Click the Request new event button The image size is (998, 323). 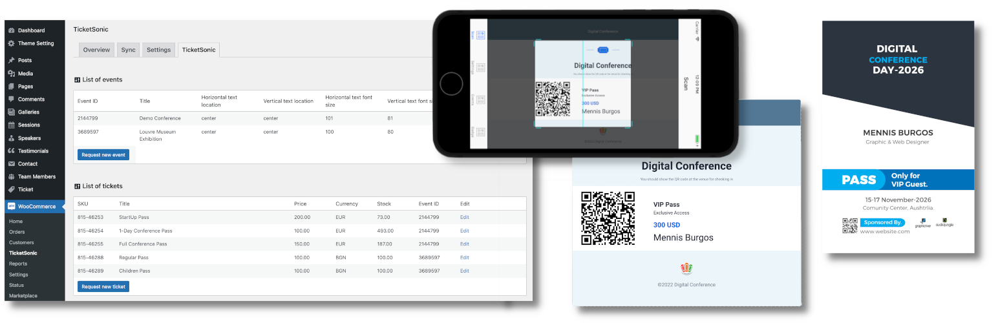click(x=103, y=155)
